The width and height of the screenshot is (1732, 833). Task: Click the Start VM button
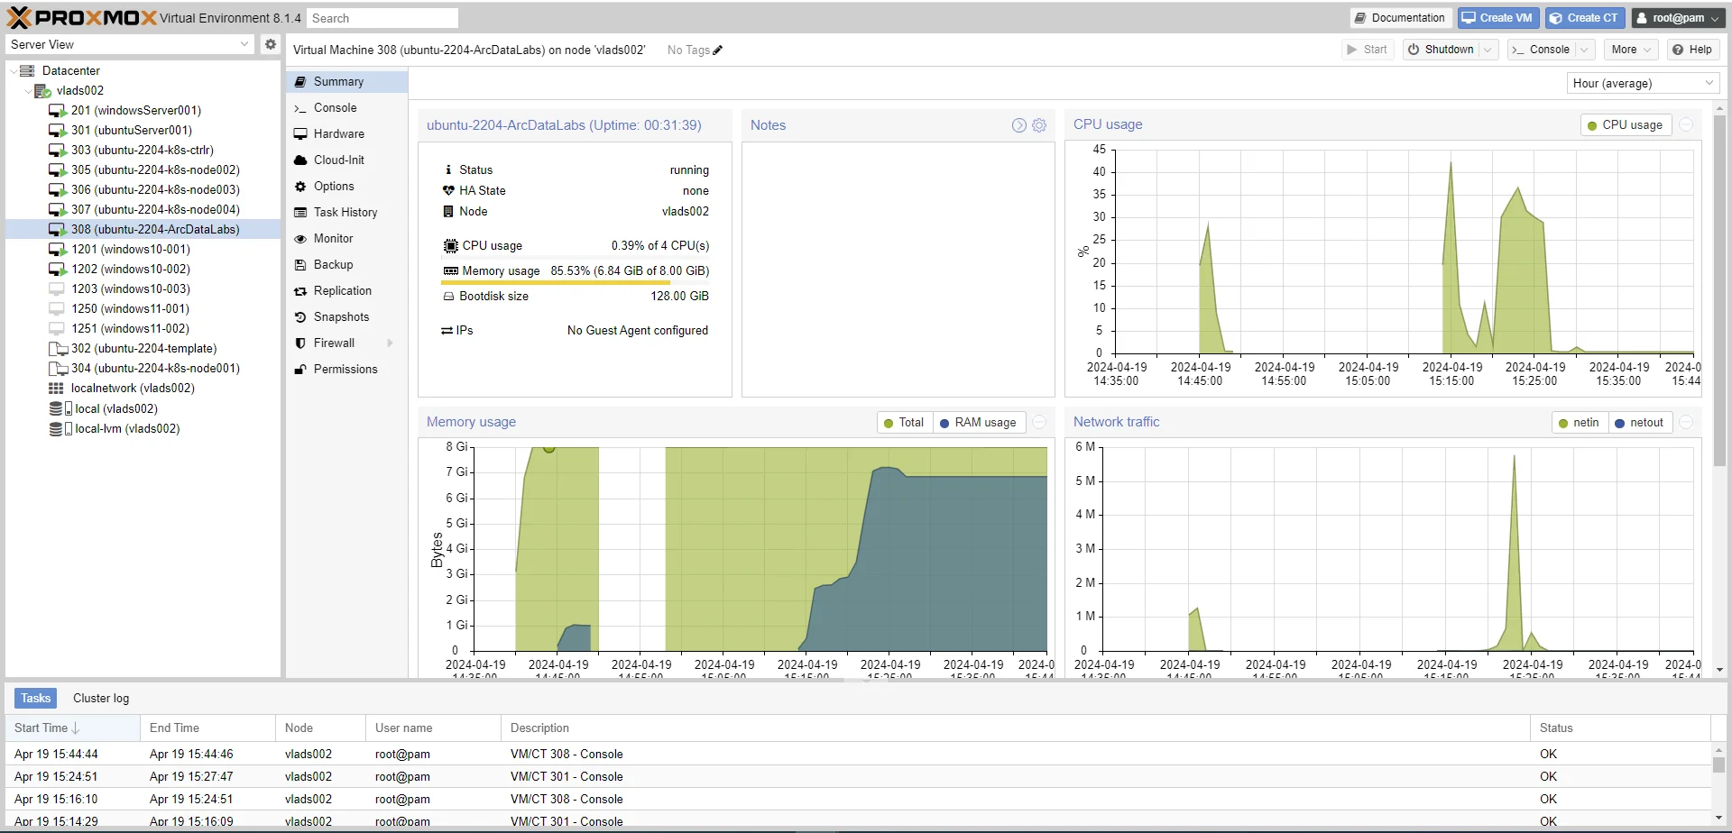1368,50
